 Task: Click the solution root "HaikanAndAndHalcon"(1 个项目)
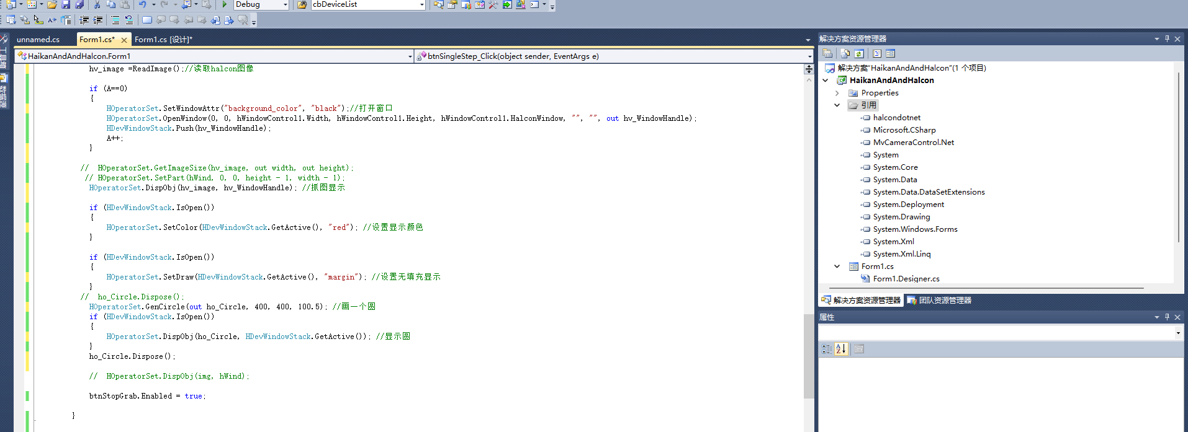coord(911,68)
